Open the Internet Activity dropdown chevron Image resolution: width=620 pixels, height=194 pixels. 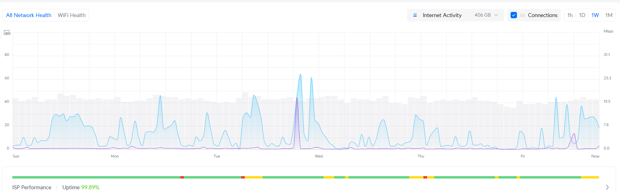click(x=496, y=15)
